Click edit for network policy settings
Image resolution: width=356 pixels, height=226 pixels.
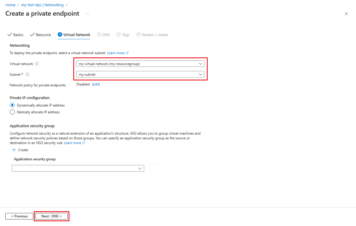(x=96, y=84)
